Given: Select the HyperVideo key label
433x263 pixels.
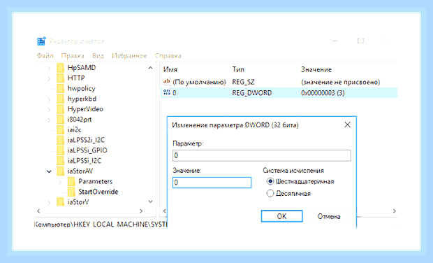Looking at the screenshot, I should click(85, 109).
